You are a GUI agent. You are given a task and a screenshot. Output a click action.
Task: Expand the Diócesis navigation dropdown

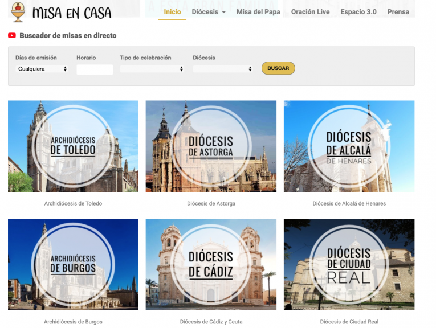pyautogui.click(x=209, y=12)
